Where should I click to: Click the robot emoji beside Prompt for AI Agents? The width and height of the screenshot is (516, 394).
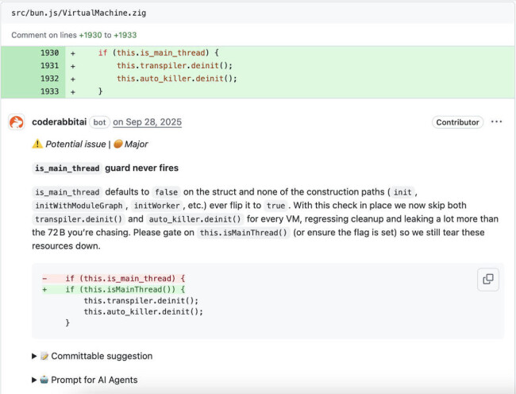click(x=44, y=380)
